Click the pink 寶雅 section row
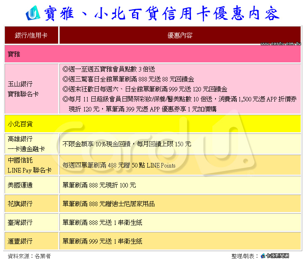 [153, 54]
